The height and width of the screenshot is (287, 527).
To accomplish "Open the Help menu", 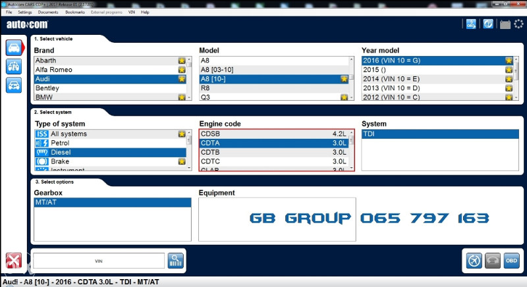I will 145,12.
